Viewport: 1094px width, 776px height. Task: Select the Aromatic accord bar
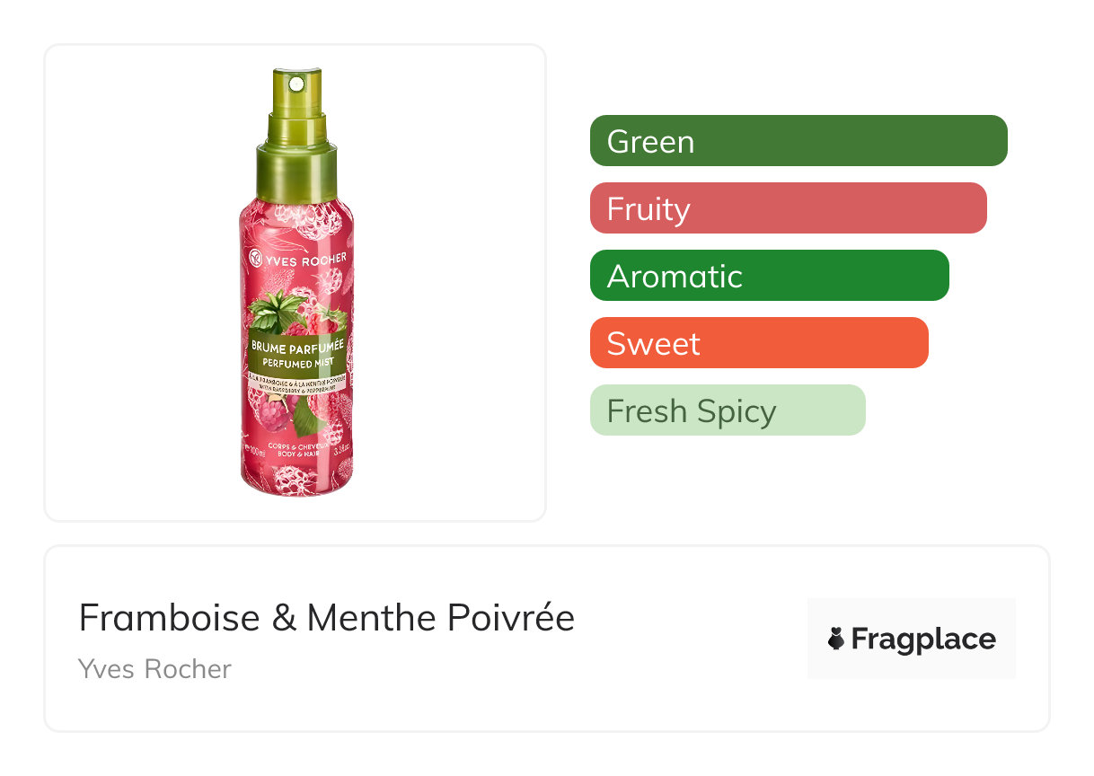coord(769,276)
